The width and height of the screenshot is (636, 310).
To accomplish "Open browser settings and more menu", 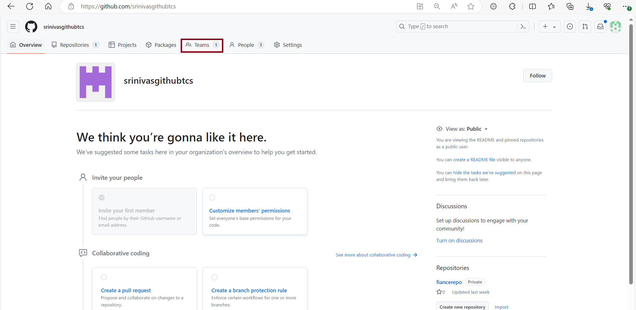I will (625, 6).
